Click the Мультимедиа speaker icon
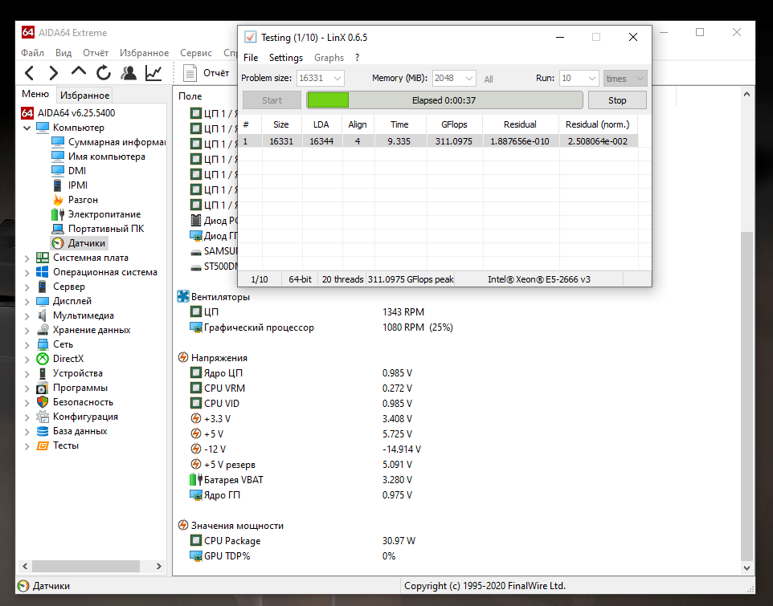773x606 pixels. [43, 315]
